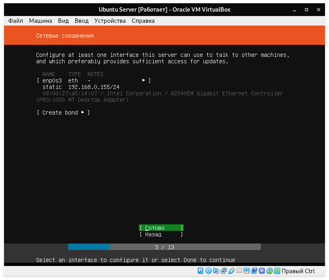Select the enp0s3 interface row
The image size is (329, 280).
[94, 81]
